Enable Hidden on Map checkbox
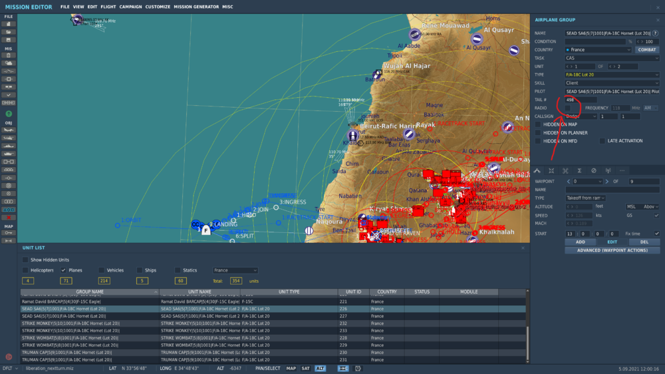This screenshot has height=374, width=665. (538, 124)
